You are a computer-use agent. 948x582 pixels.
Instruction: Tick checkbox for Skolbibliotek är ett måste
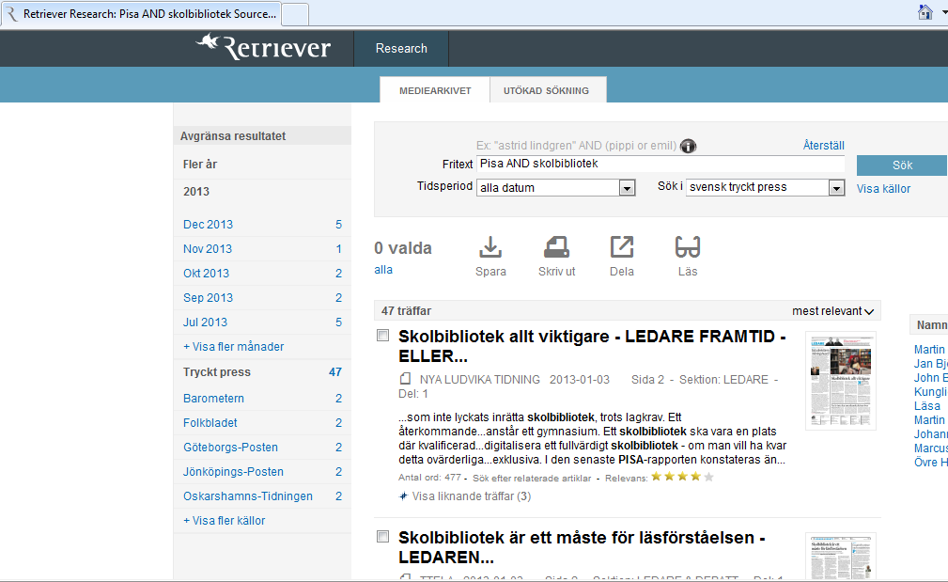coord(382,536)
